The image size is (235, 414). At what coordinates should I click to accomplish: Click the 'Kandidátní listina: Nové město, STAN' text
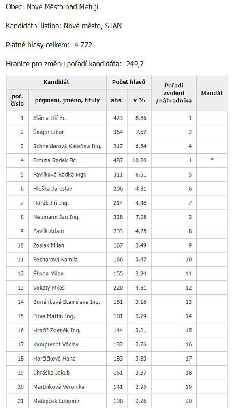[64, 26]
